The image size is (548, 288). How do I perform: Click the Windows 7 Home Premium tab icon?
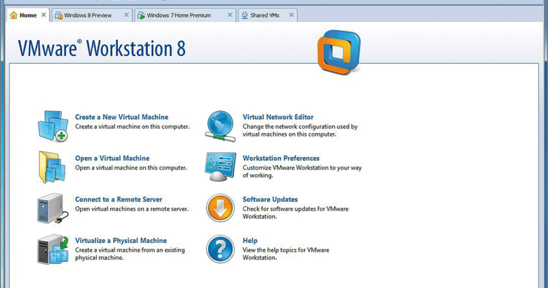point(141,16)
